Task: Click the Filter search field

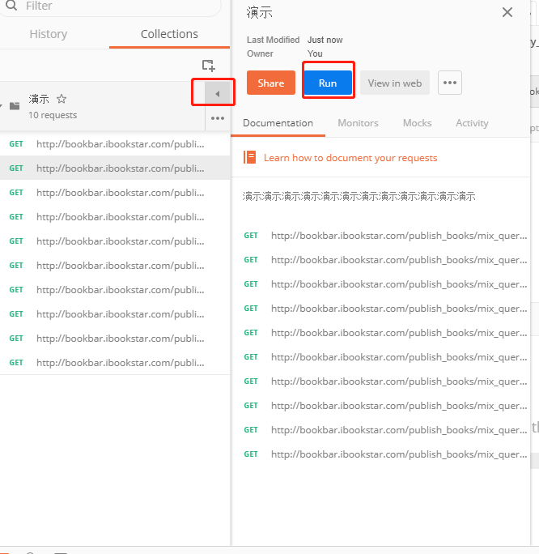Action: (113, 6)
